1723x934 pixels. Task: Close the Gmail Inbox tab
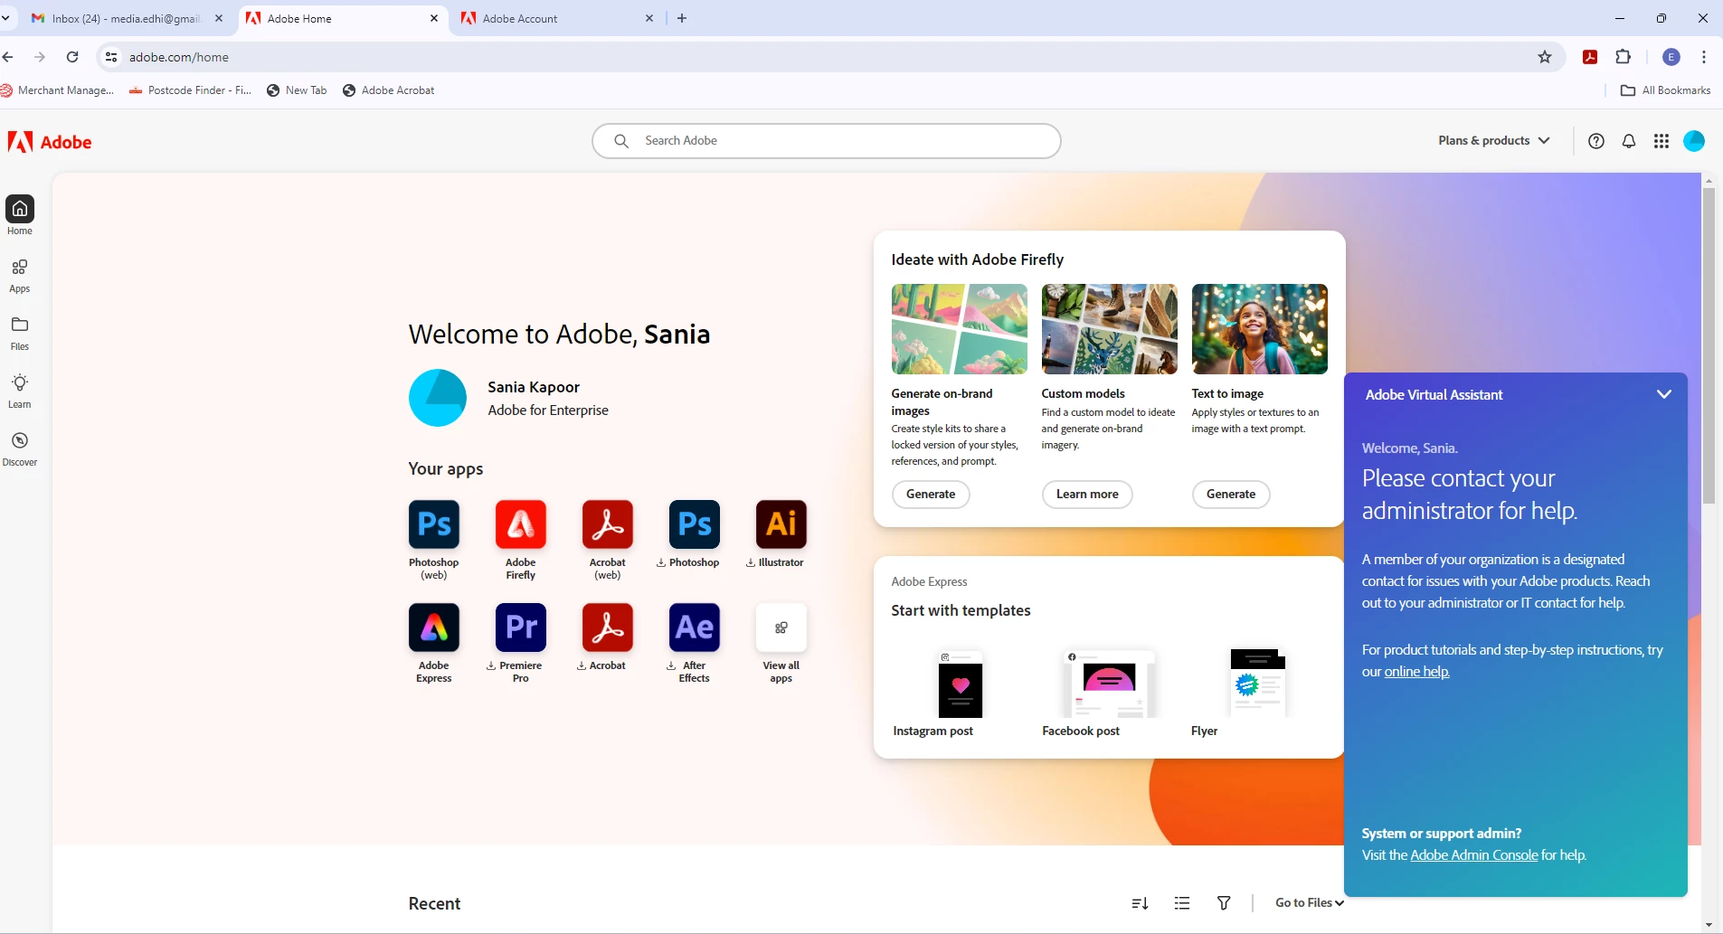click(x=219, y=18)
